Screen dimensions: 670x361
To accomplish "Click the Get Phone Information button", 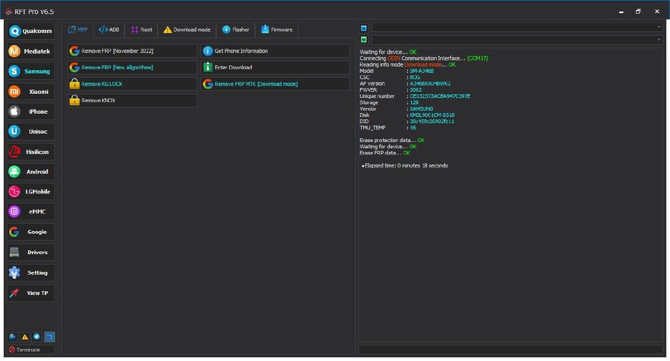I will [x=275, y=51].
